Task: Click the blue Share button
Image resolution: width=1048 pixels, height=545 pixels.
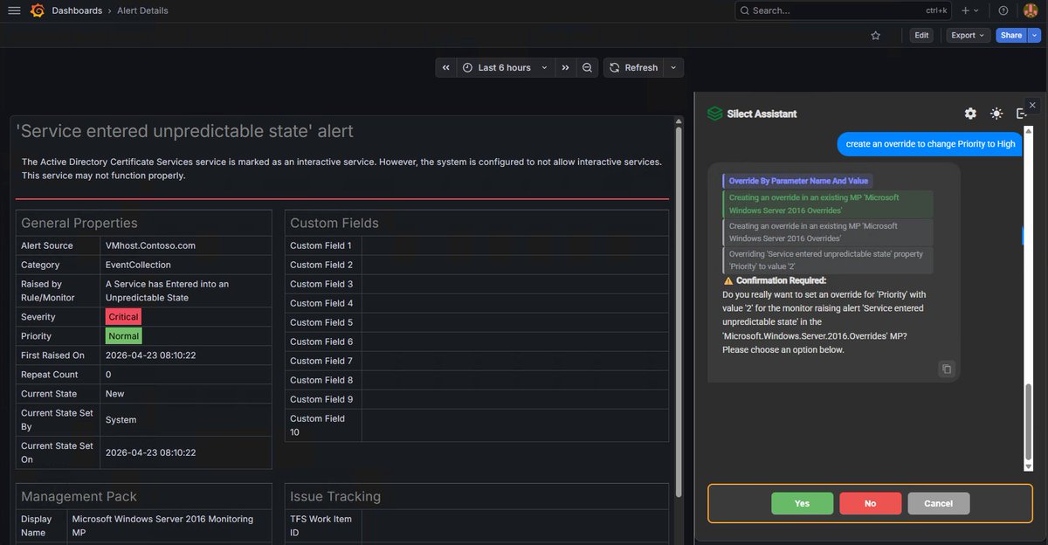Action: 1011,36
